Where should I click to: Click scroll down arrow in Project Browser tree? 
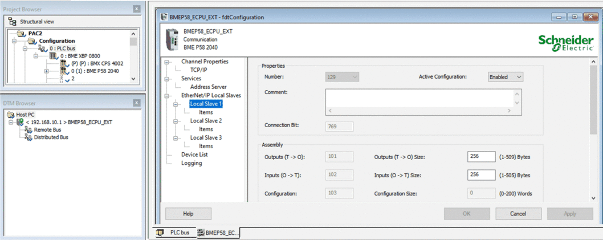pyautogui.click(x=133, y=78)
